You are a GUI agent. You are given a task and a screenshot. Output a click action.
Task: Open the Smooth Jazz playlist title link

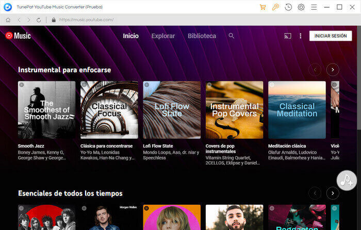point(31,146)
